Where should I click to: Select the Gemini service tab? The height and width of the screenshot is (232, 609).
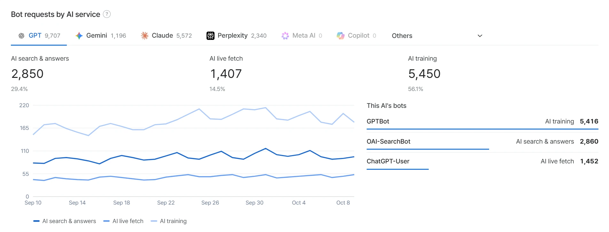100,36
